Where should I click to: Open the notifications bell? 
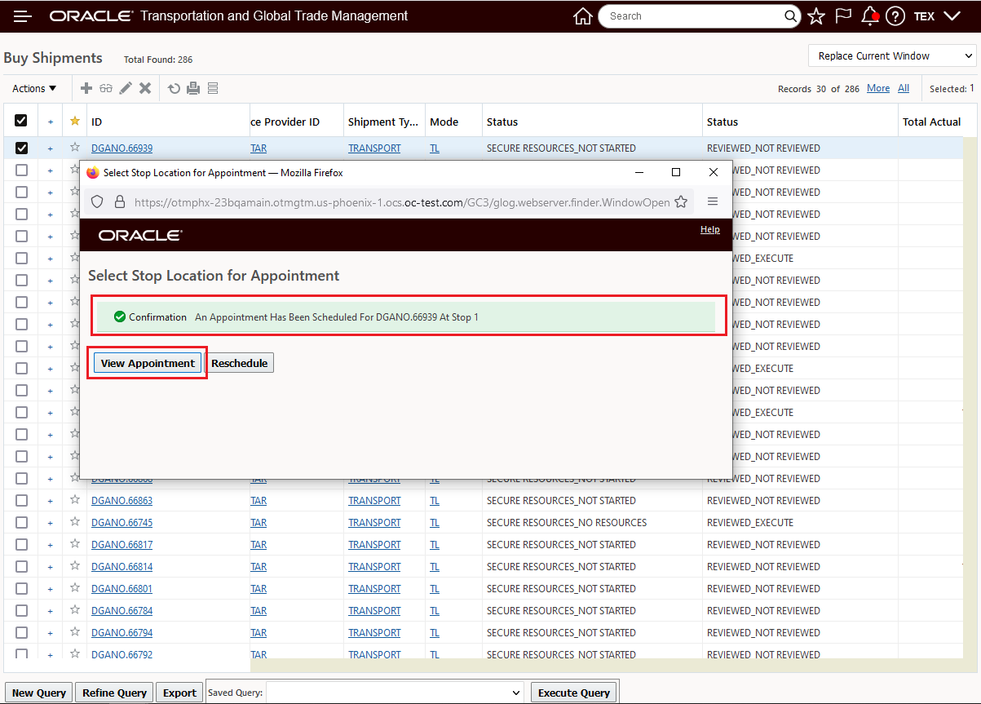pos(870,15)
